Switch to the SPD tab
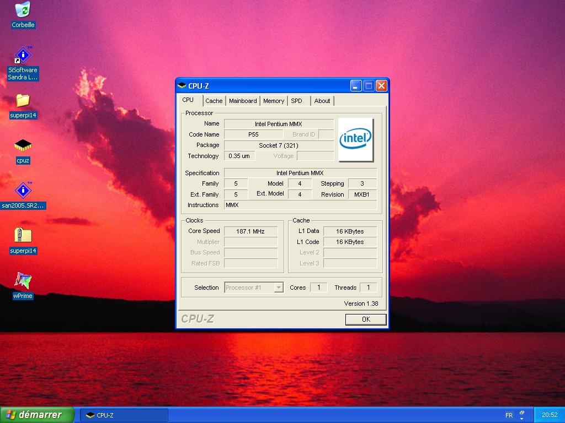 tap(299, 101)
